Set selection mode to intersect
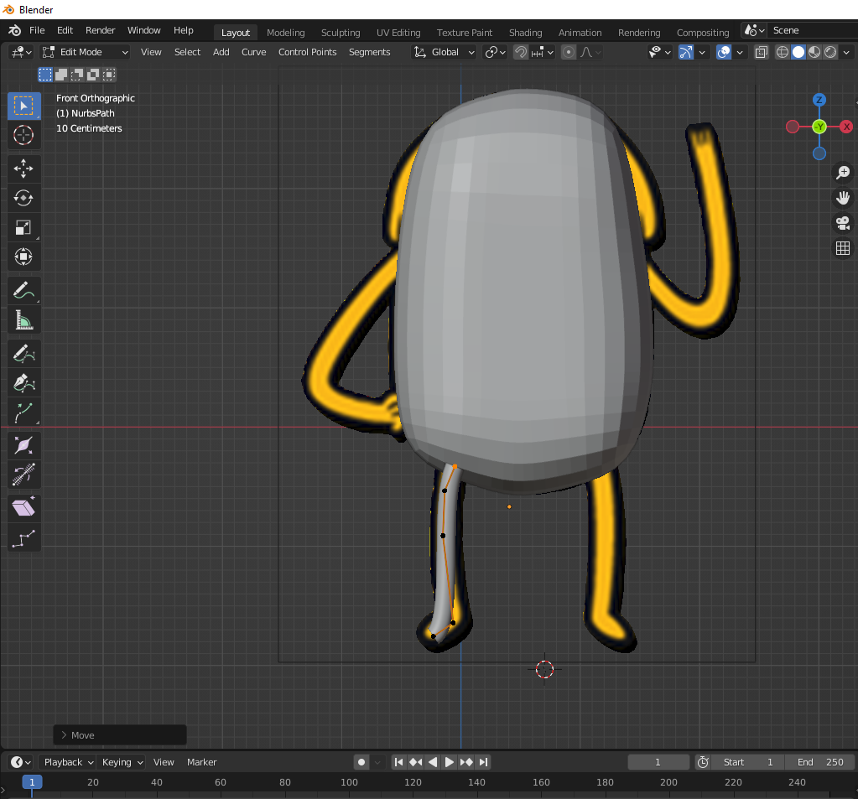Image resolution: width=858 pixels, height=799 pixels. pos(109,75)
